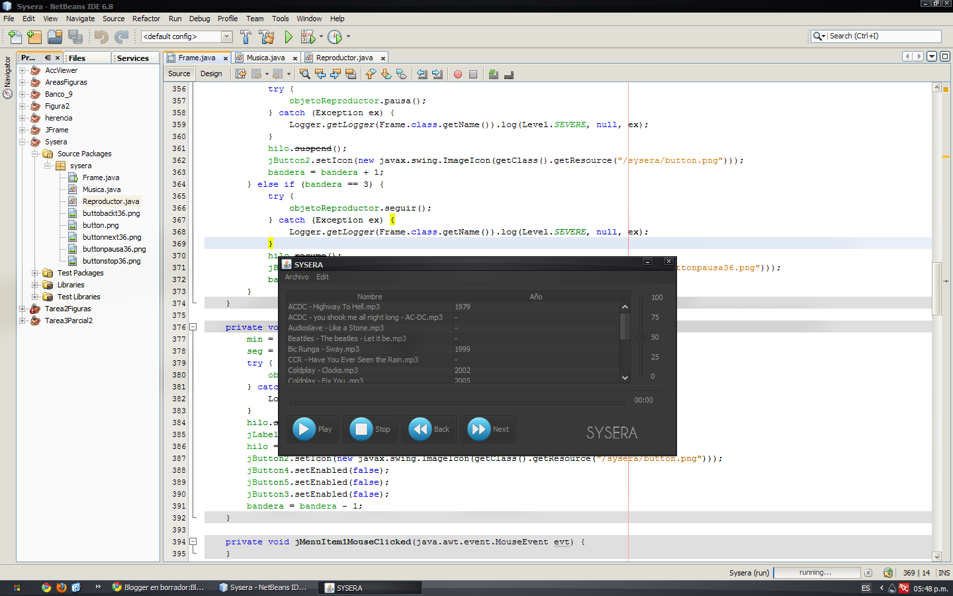Click the Redo arrow icon

[x=122, y=37]
